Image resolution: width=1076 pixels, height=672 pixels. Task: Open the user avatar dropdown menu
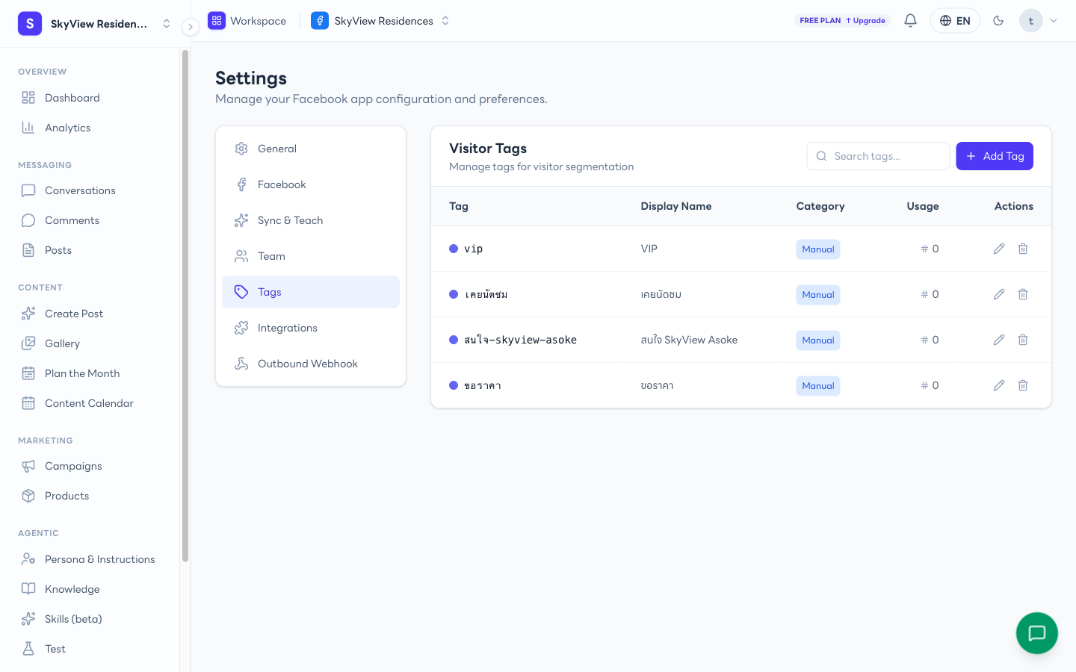tap(1039, 21)
